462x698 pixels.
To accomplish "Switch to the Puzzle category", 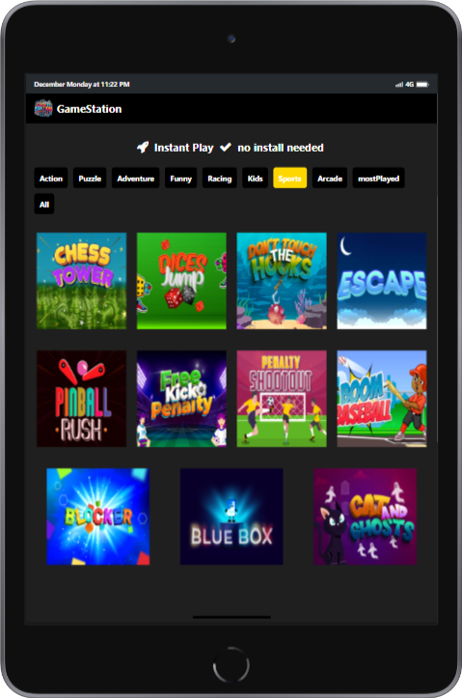I will point(90,178).
